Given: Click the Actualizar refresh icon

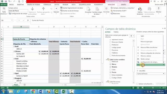Looking at the screenshot, I should click(88, 9).
